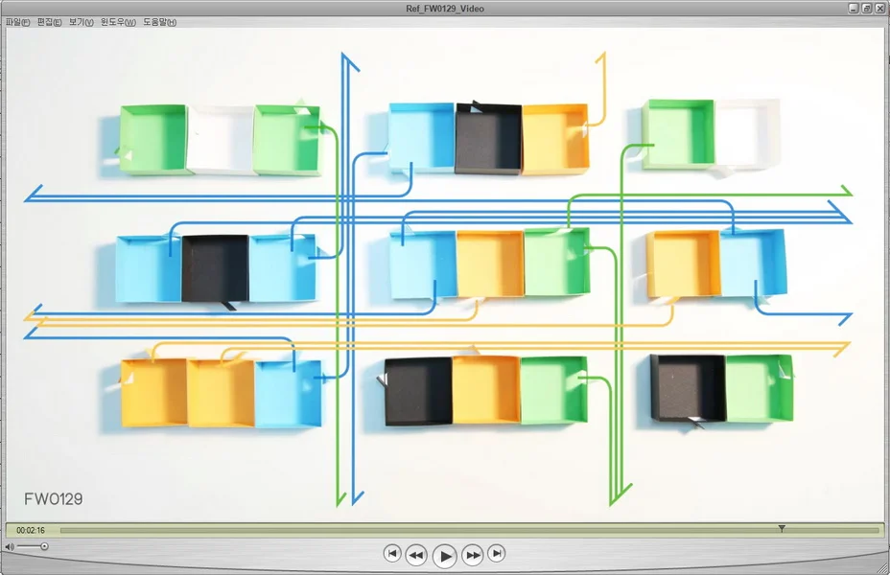Fast forward the video
Screen dimensions: 890x575
click(x=473, y=555)
